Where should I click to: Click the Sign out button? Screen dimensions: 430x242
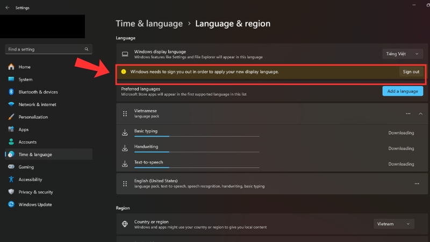pos(411,72)
